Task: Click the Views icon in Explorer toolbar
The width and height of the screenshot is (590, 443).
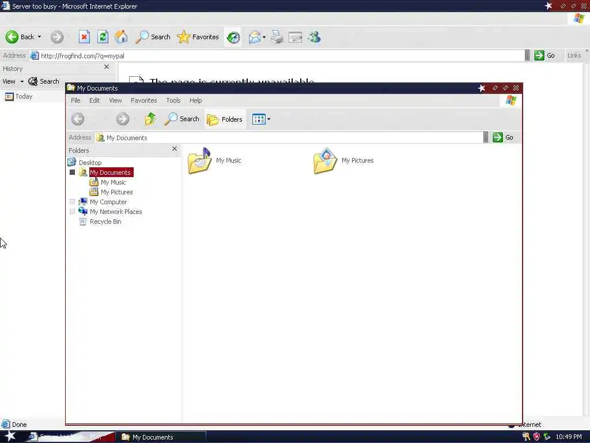Action: pyautogui.click(x=259, y=119)
